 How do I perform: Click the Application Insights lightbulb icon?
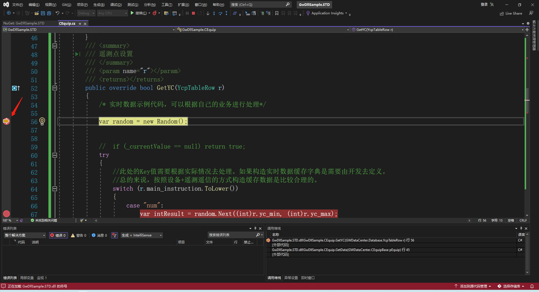point(308,13)
